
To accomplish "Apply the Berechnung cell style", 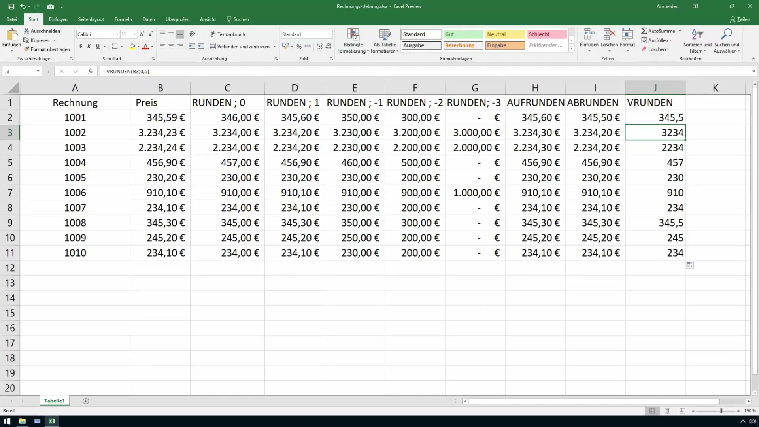I will [x=463, y=45].
